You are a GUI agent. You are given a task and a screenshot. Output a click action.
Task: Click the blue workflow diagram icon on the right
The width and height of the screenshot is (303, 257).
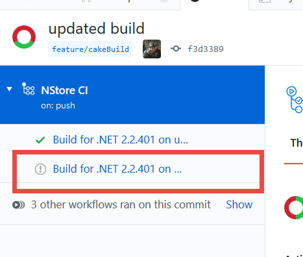click(295, 99)
